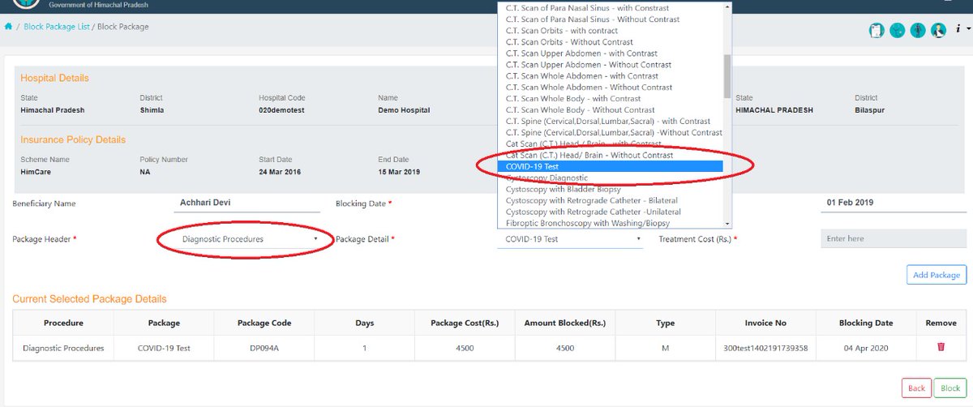973x407 pixels.
Task: Open the Block Package List breadcrumb link
Action: (56, 27)
